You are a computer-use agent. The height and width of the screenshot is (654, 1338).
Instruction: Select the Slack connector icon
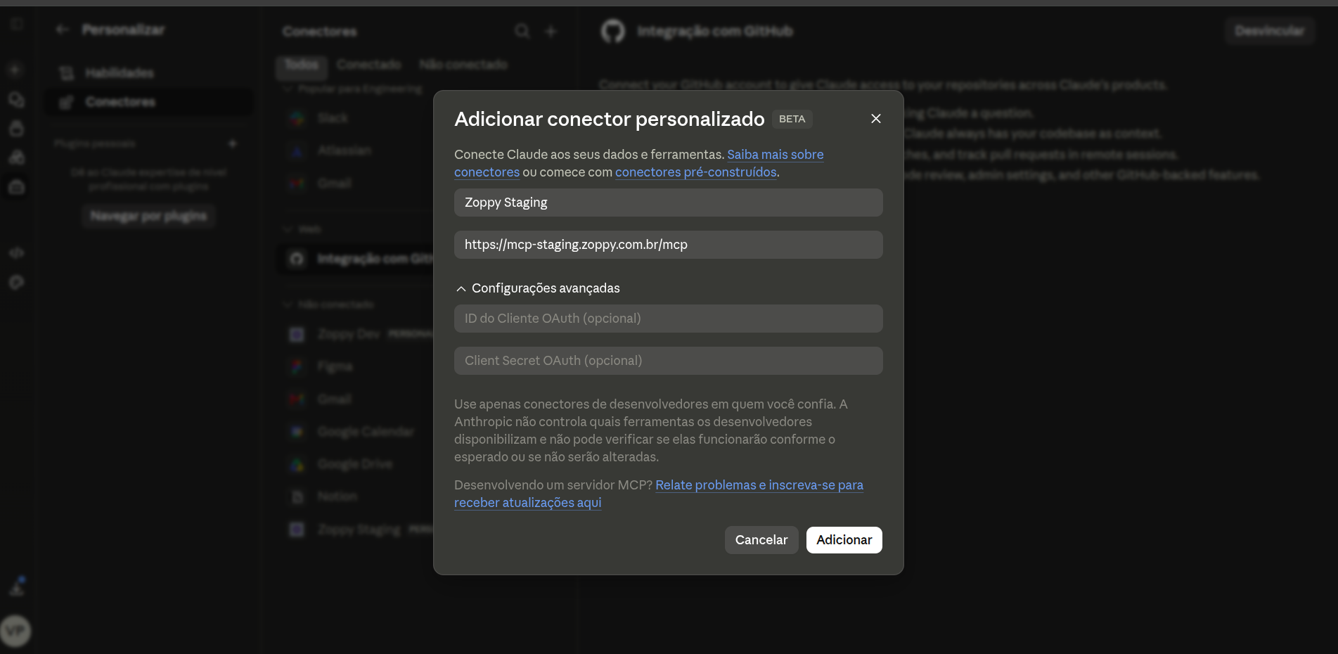pos(297,118)
